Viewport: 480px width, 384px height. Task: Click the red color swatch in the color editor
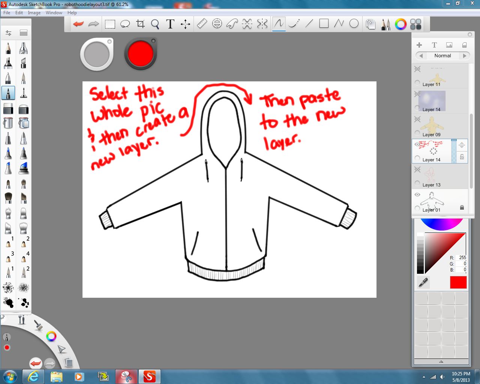pos(458,282)
